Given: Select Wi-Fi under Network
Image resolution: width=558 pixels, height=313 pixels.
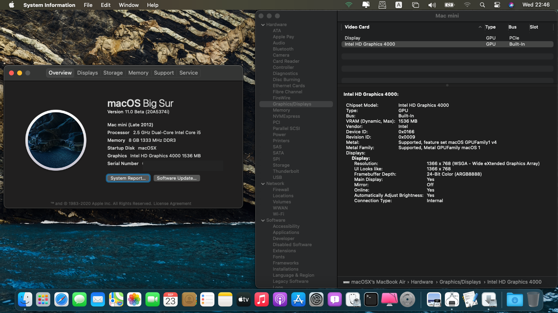Looking at the screenshot, I should [279, 214].
